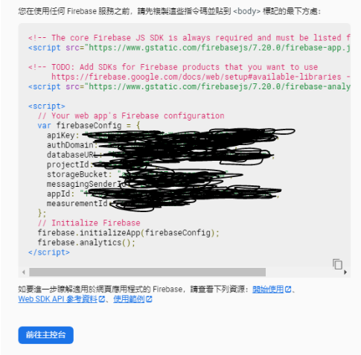Click the 前往主控台 button
Viewport: 361px width, 355px height.
46,335
